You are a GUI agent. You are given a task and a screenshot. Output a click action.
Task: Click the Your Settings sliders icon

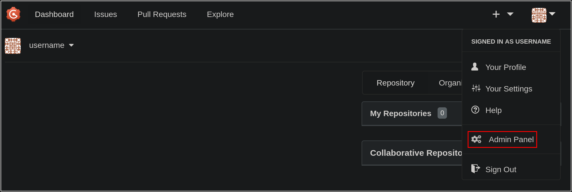pos(476,88)
